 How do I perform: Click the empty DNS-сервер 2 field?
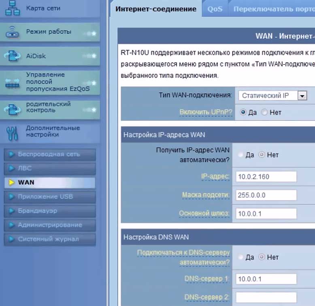[x=266, y=297]
